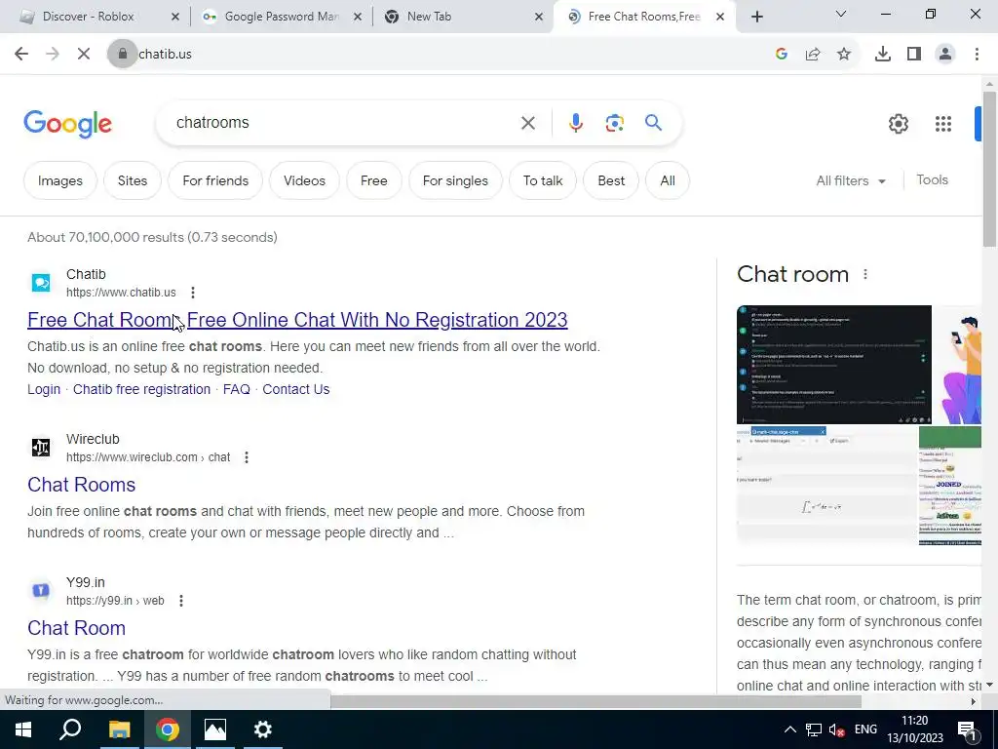Screen dimensions: 998x749
Task: Open the Y99.in Chat Room result
Action: 76,628
